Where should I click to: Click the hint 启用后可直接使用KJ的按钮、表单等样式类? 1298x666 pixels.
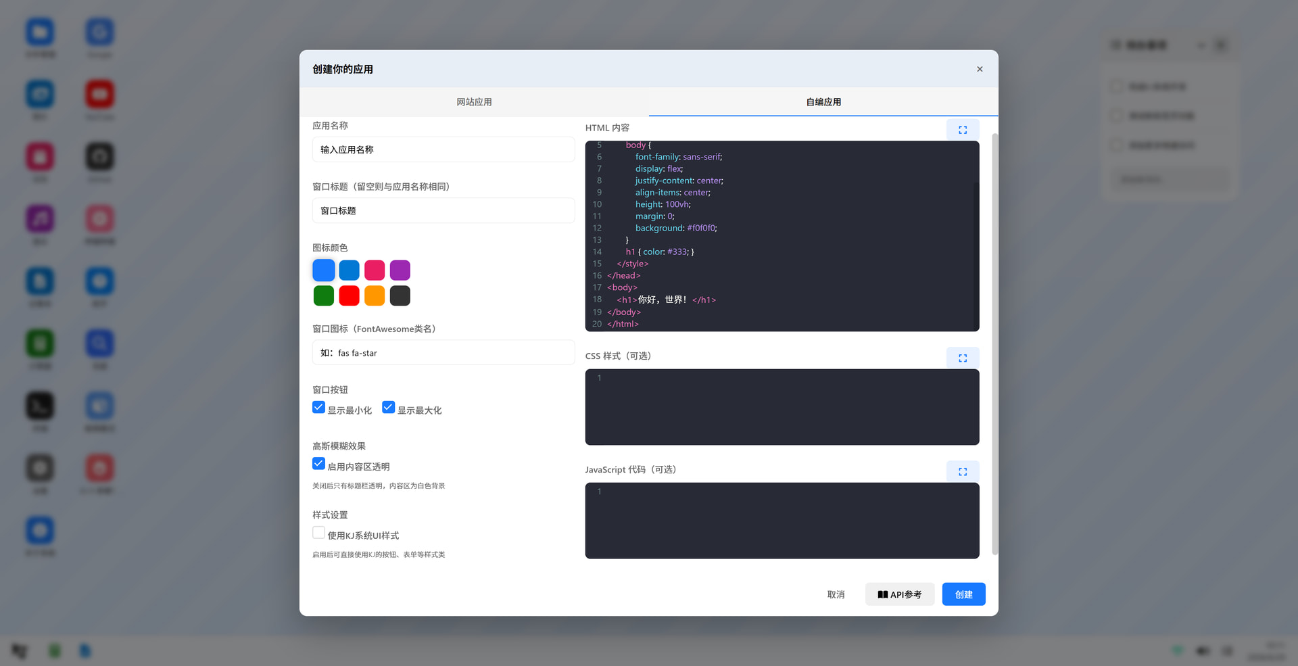pos(379,554)
